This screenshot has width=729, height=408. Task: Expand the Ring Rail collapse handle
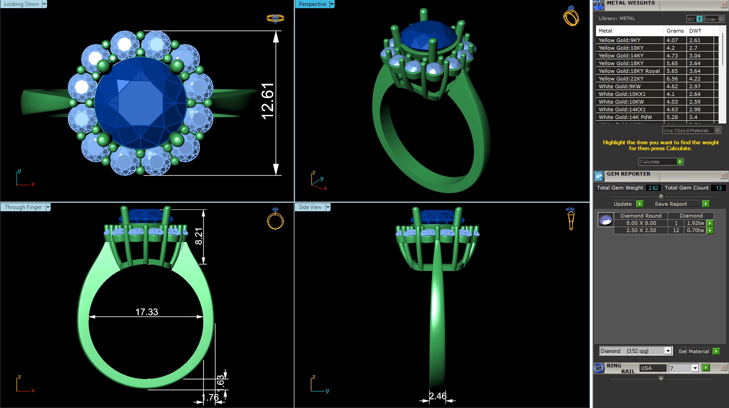(x=661, y=379)
